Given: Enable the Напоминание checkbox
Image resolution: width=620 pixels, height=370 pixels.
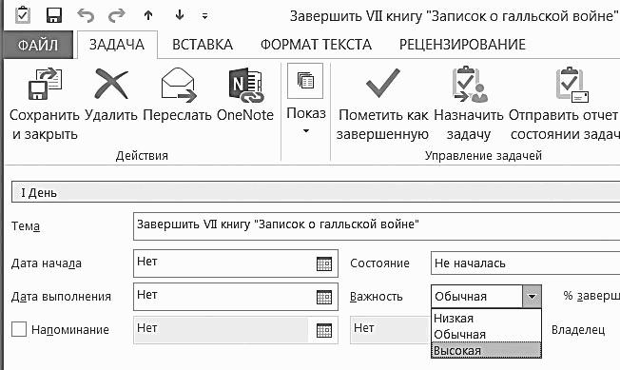Looking at the screenshot, I should click(x=19, y=329).
